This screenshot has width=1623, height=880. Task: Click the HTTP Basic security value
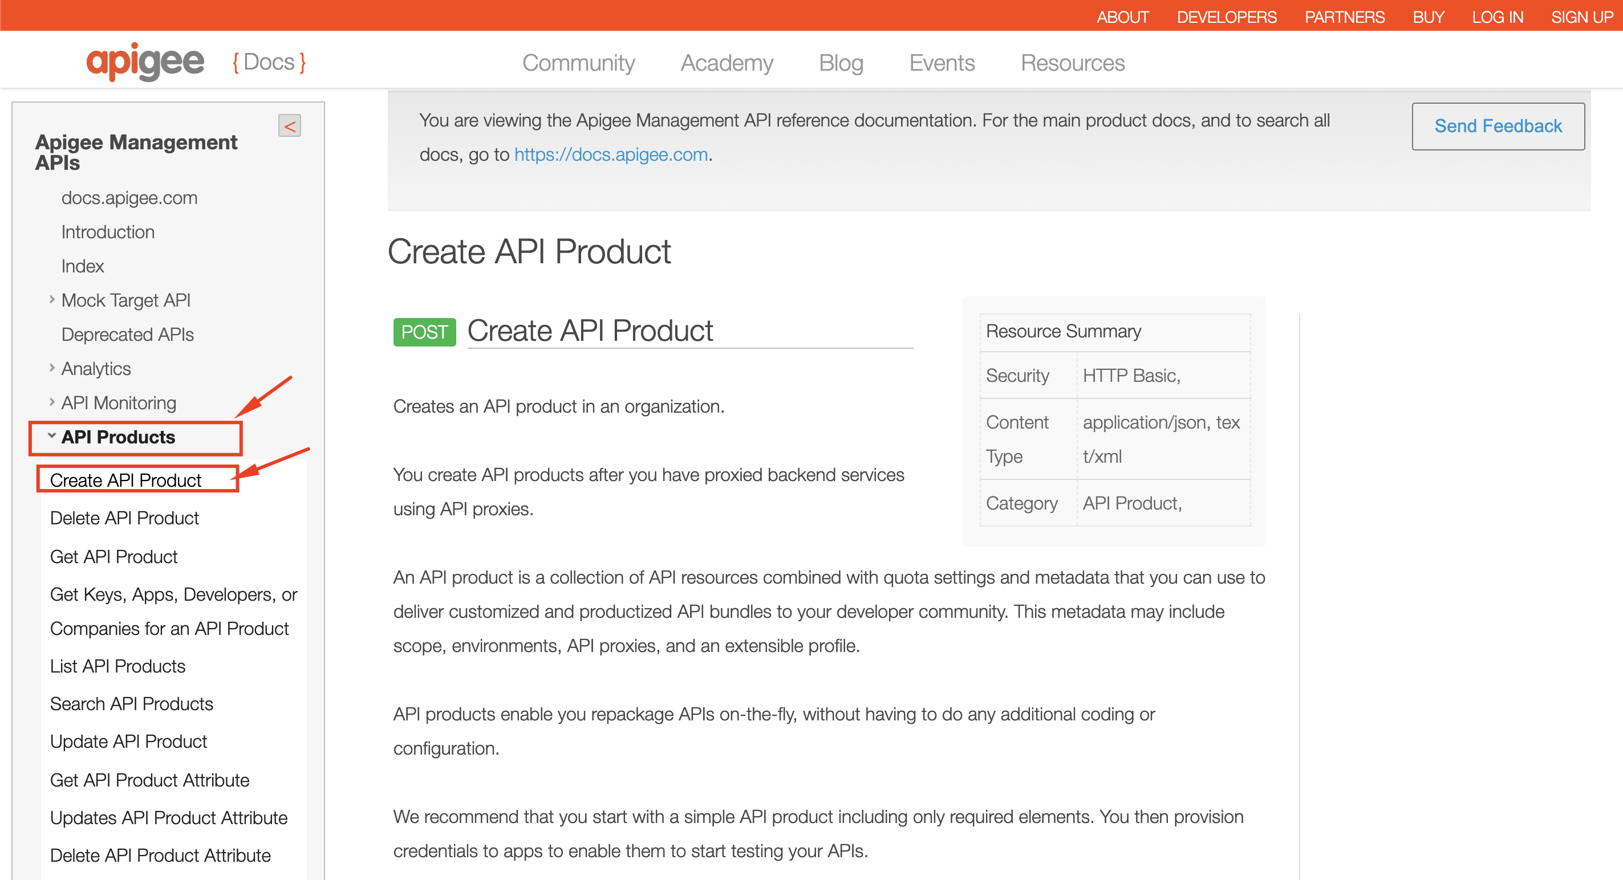(1131, 375)
